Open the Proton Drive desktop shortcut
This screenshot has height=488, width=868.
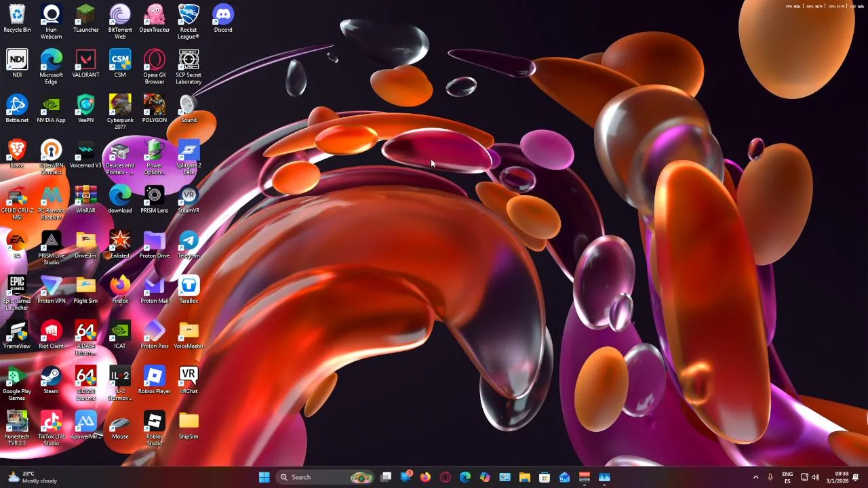click(x=155, y=245)
